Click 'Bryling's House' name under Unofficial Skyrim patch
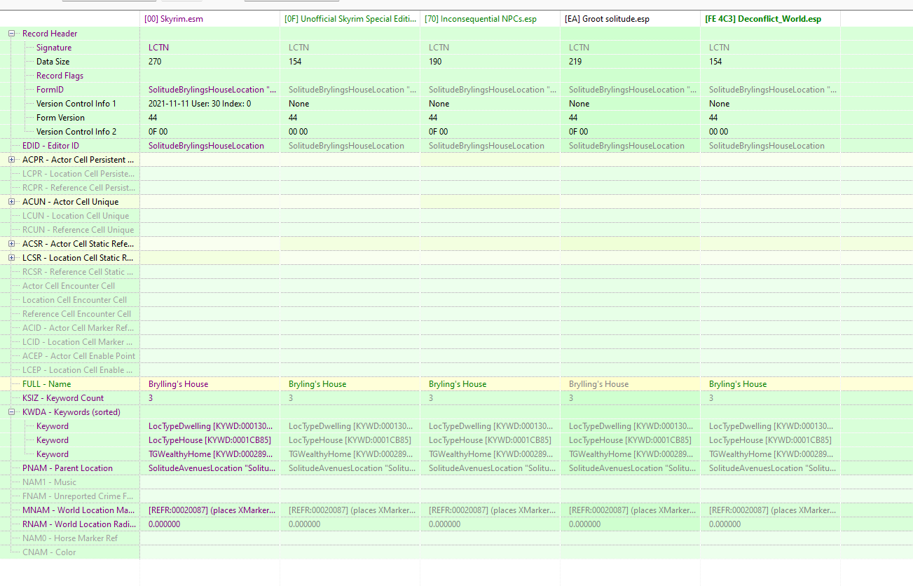 pos(317,384)
